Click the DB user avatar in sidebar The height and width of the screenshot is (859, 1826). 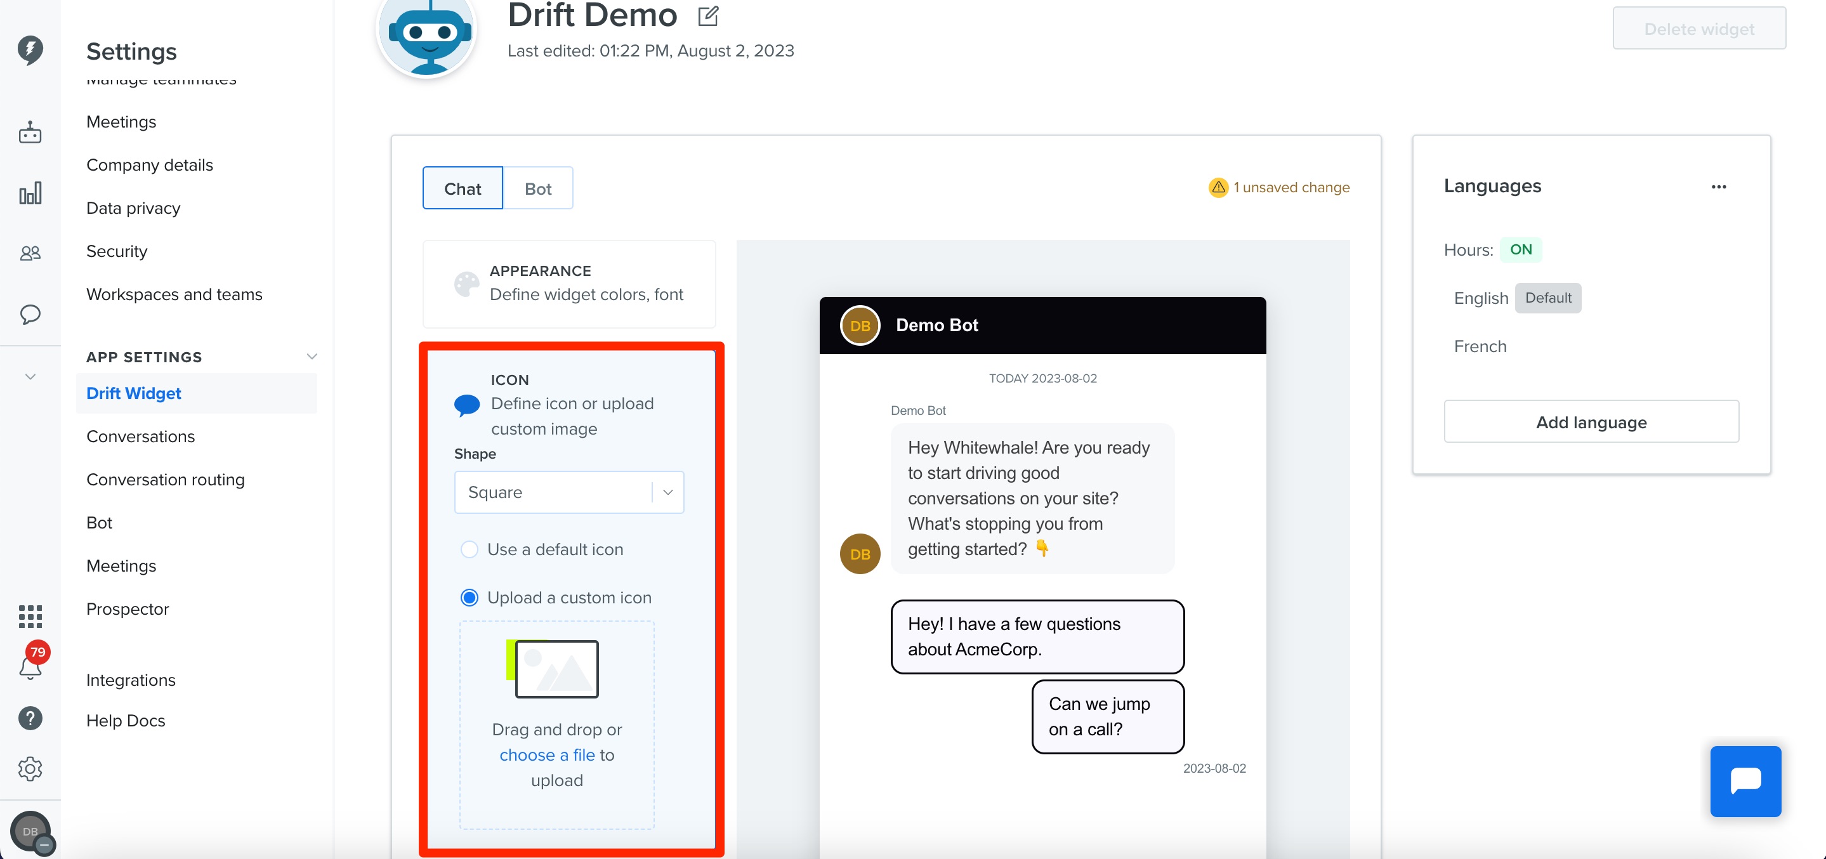pyautogui.click(x=30, y=831)
